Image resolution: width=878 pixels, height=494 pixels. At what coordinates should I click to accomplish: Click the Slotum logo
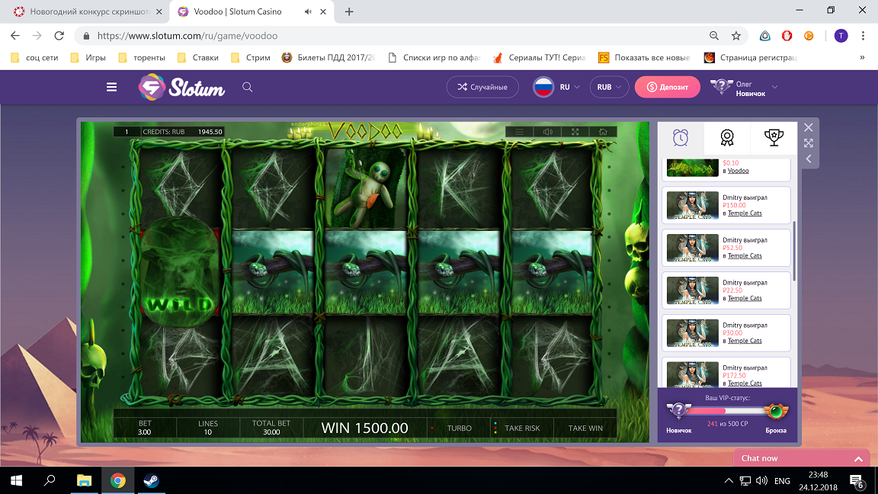coord(182,88)
